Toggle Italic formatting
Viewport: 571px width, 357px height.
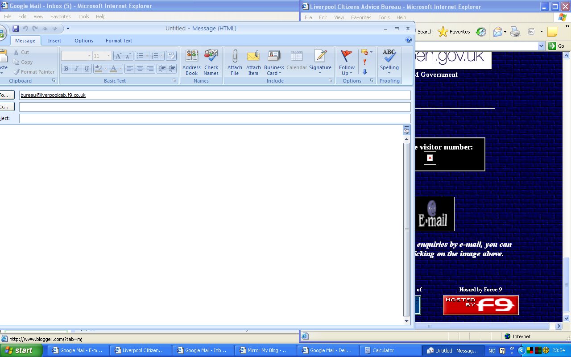click(76, 69)
